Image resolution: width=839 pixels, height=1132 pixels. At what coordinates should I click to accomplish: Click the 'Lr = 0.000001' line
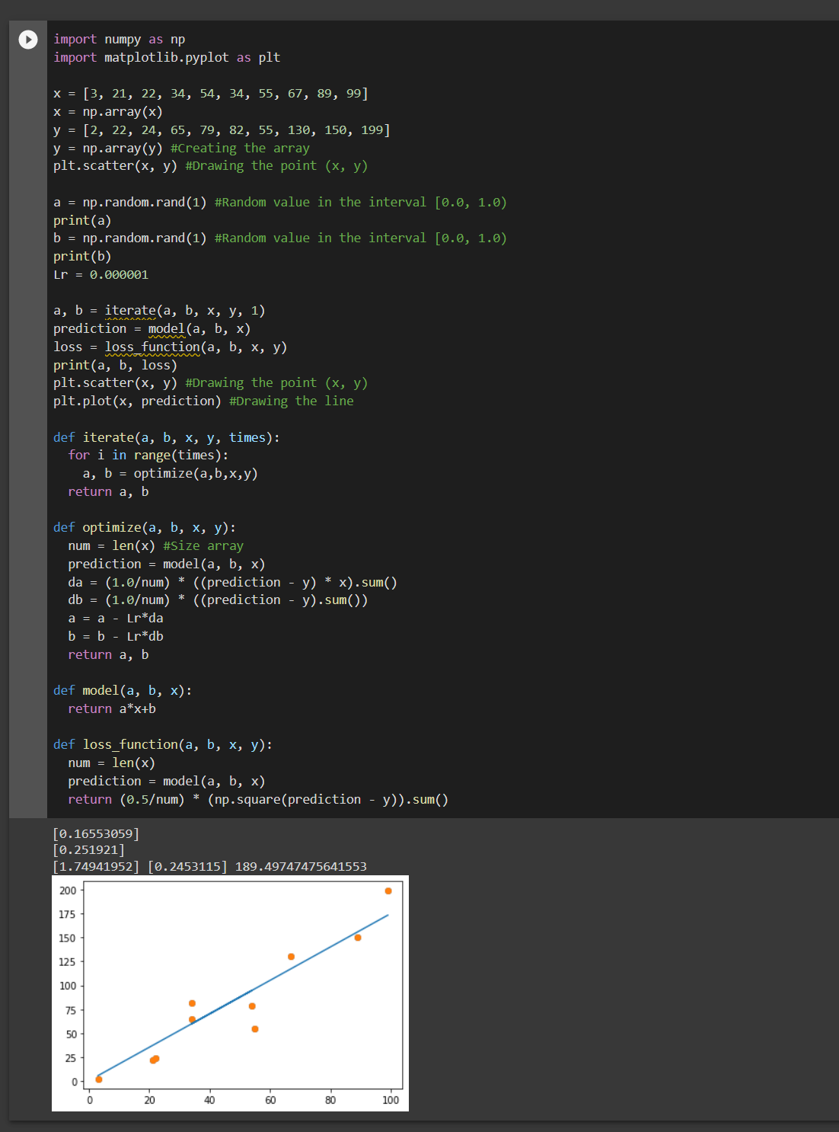coord(100,275)
